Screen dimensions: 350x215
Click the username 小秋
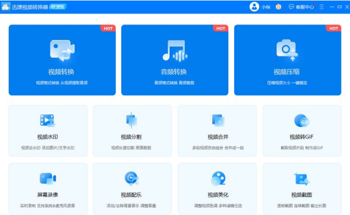pos(266,7)
